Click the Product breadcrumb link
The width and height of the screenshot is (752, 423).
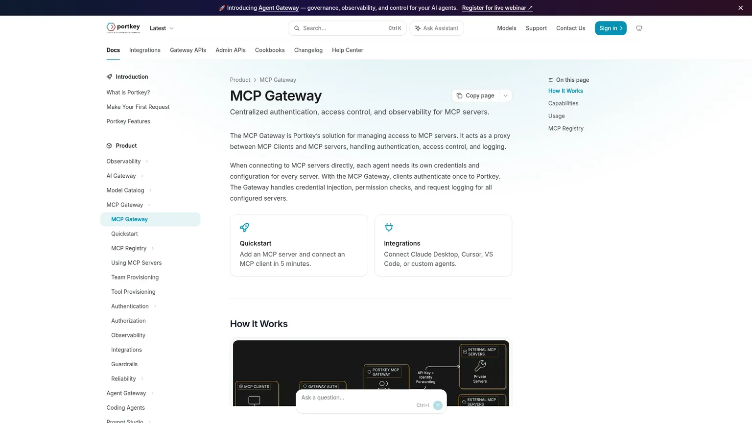tap(240, 80)
